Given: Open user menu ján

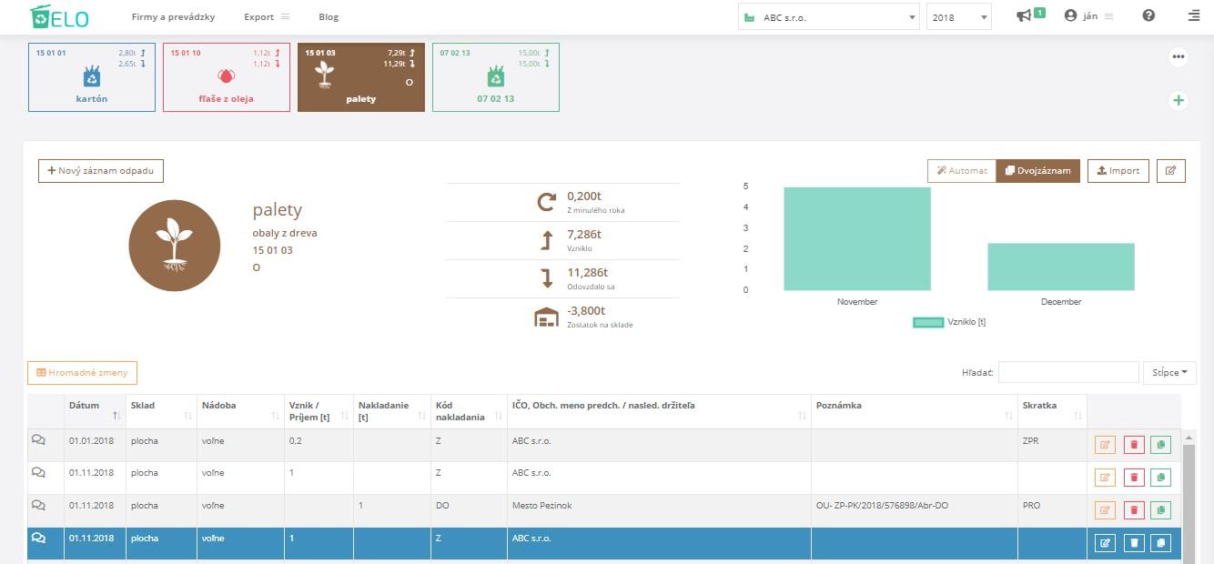Looking at the screenshot, I should tap(1088, 16).
